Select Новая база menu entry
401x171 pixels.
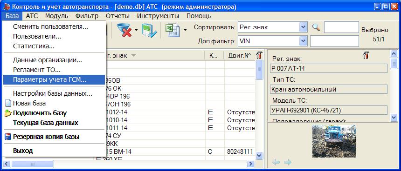[54, 103]
